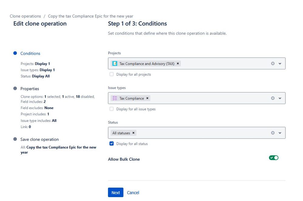
Task: Turn off the Allow Bulk Clone toggle
Action: (274, 158)
